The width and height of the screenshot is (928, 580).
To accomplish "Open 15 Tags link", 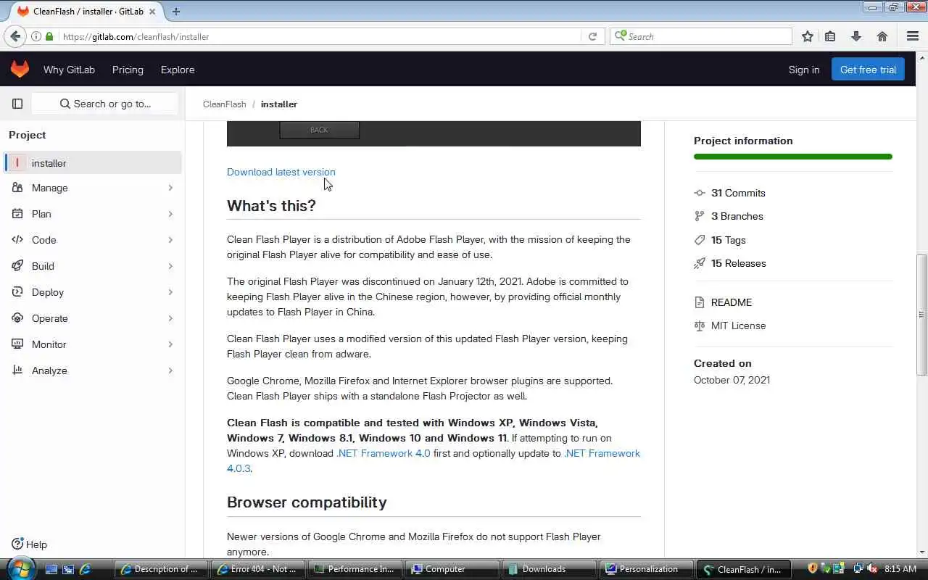I will click(729, 240).
